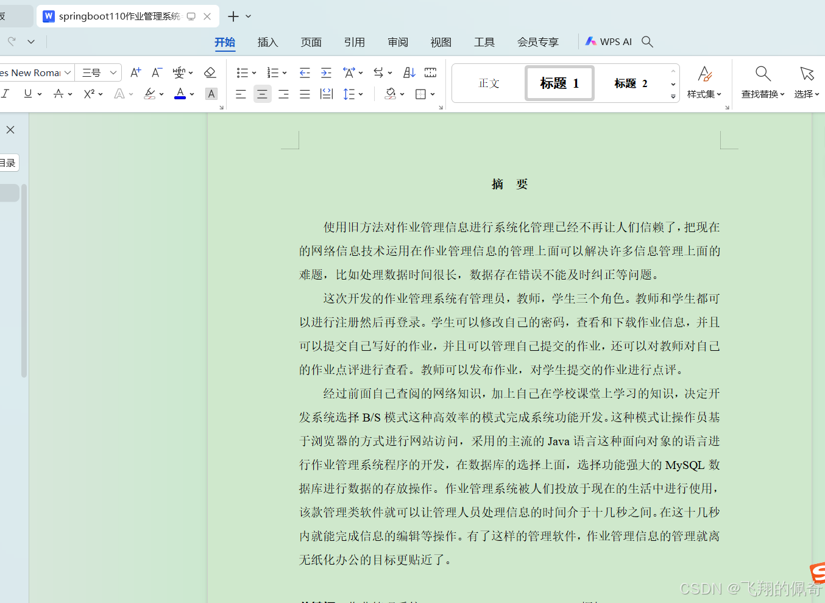Expand borders dropdown arrow
825x603 pixels.
point(433,94)
